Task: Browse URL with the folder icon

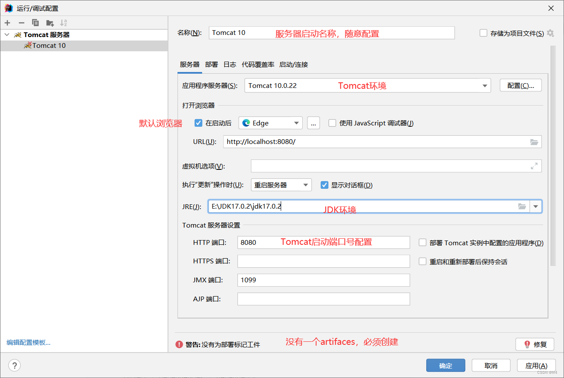Action: pyautogui.click(x=534, y=142)
